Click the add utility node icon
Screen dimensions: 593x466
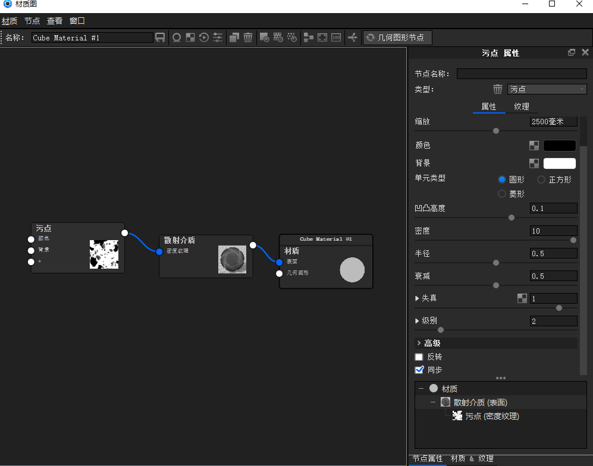point(291,37)
